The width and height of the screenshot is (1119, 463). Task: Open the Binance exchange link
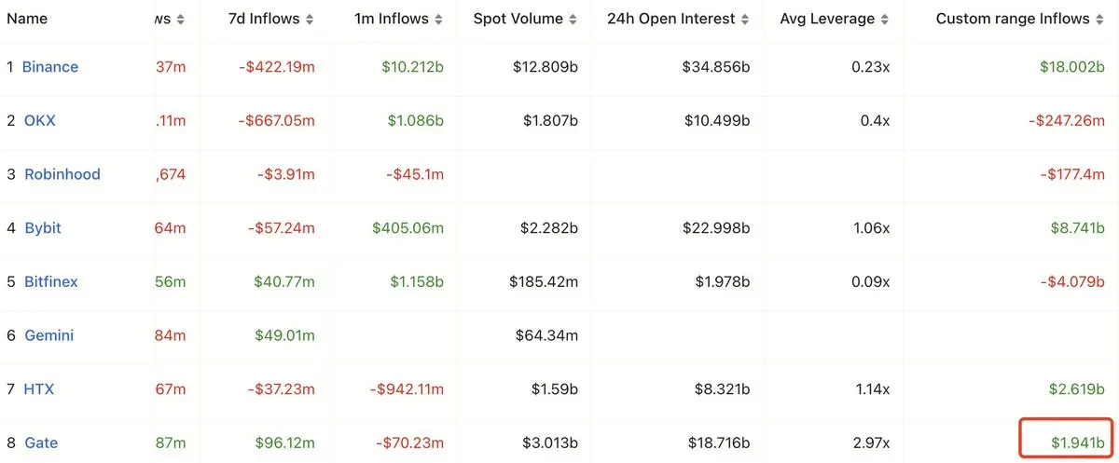click(x=50, y=67)
